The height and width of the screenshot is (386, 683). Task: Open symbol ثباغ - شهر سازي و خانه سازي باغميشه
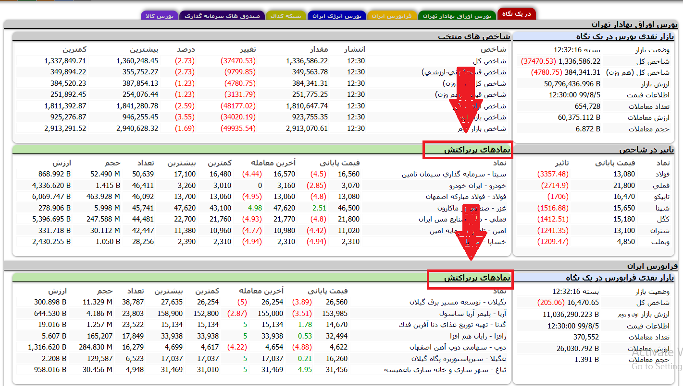(445, 370)
